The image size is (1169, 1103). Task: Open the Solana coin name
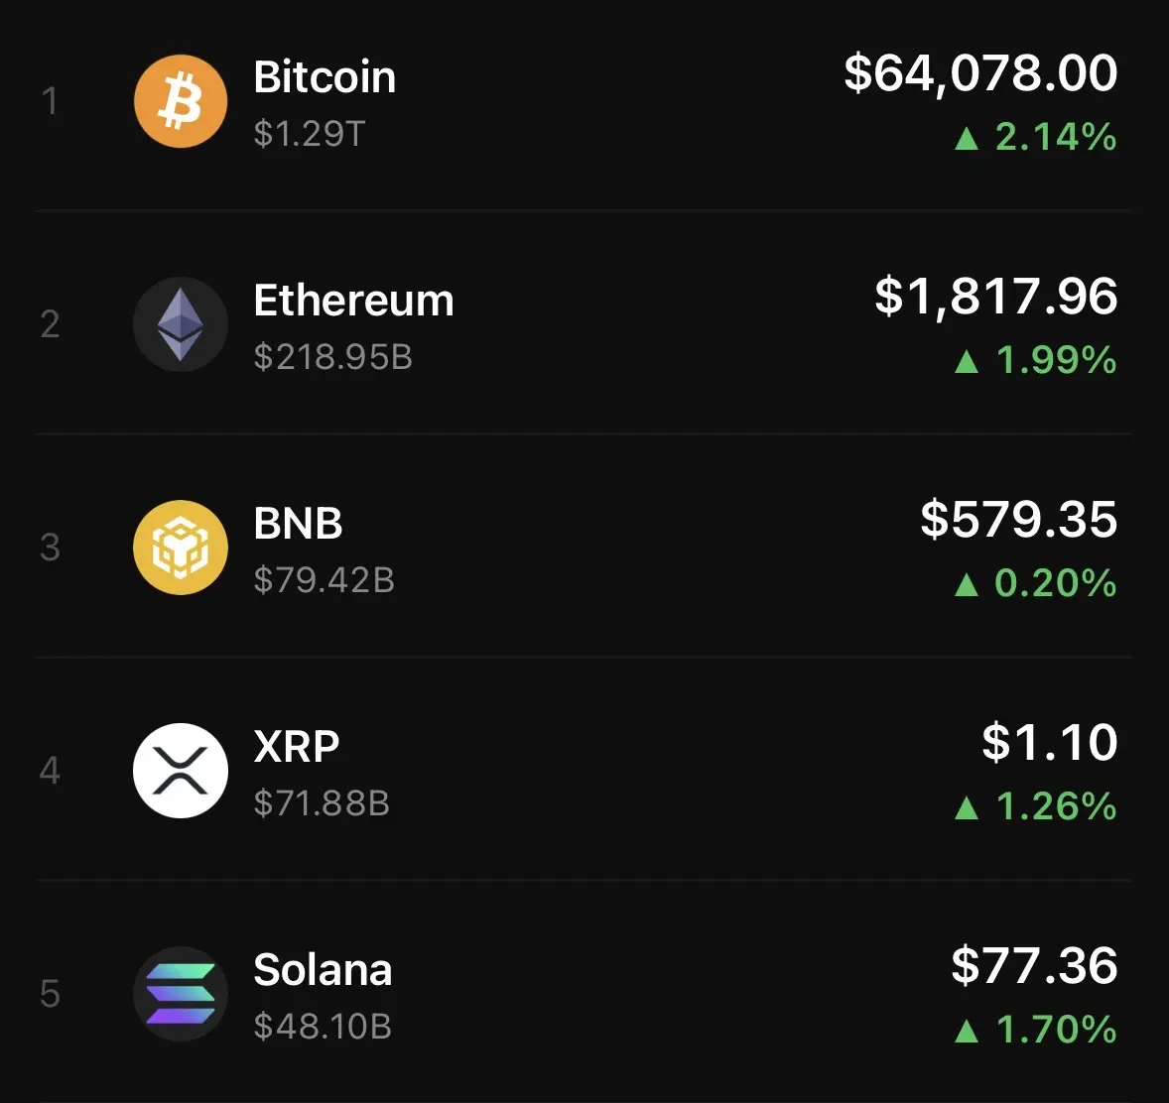(323, 969)
